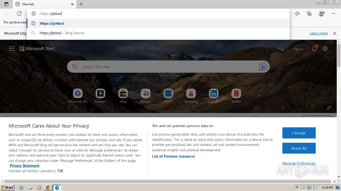Open the Shopping quick link
The width and height of the screenshot is (341, 191).
[191, 96]
